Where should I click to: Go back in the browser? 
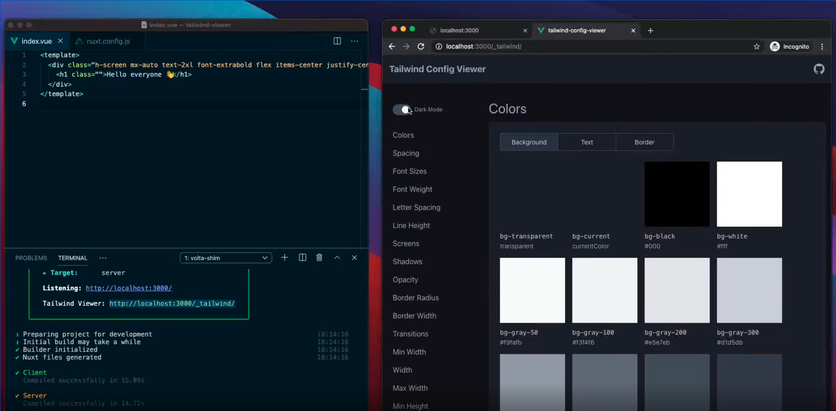coord(392,47)
